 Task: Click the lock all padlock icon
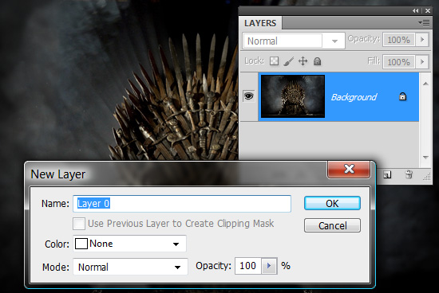point(317,61)
